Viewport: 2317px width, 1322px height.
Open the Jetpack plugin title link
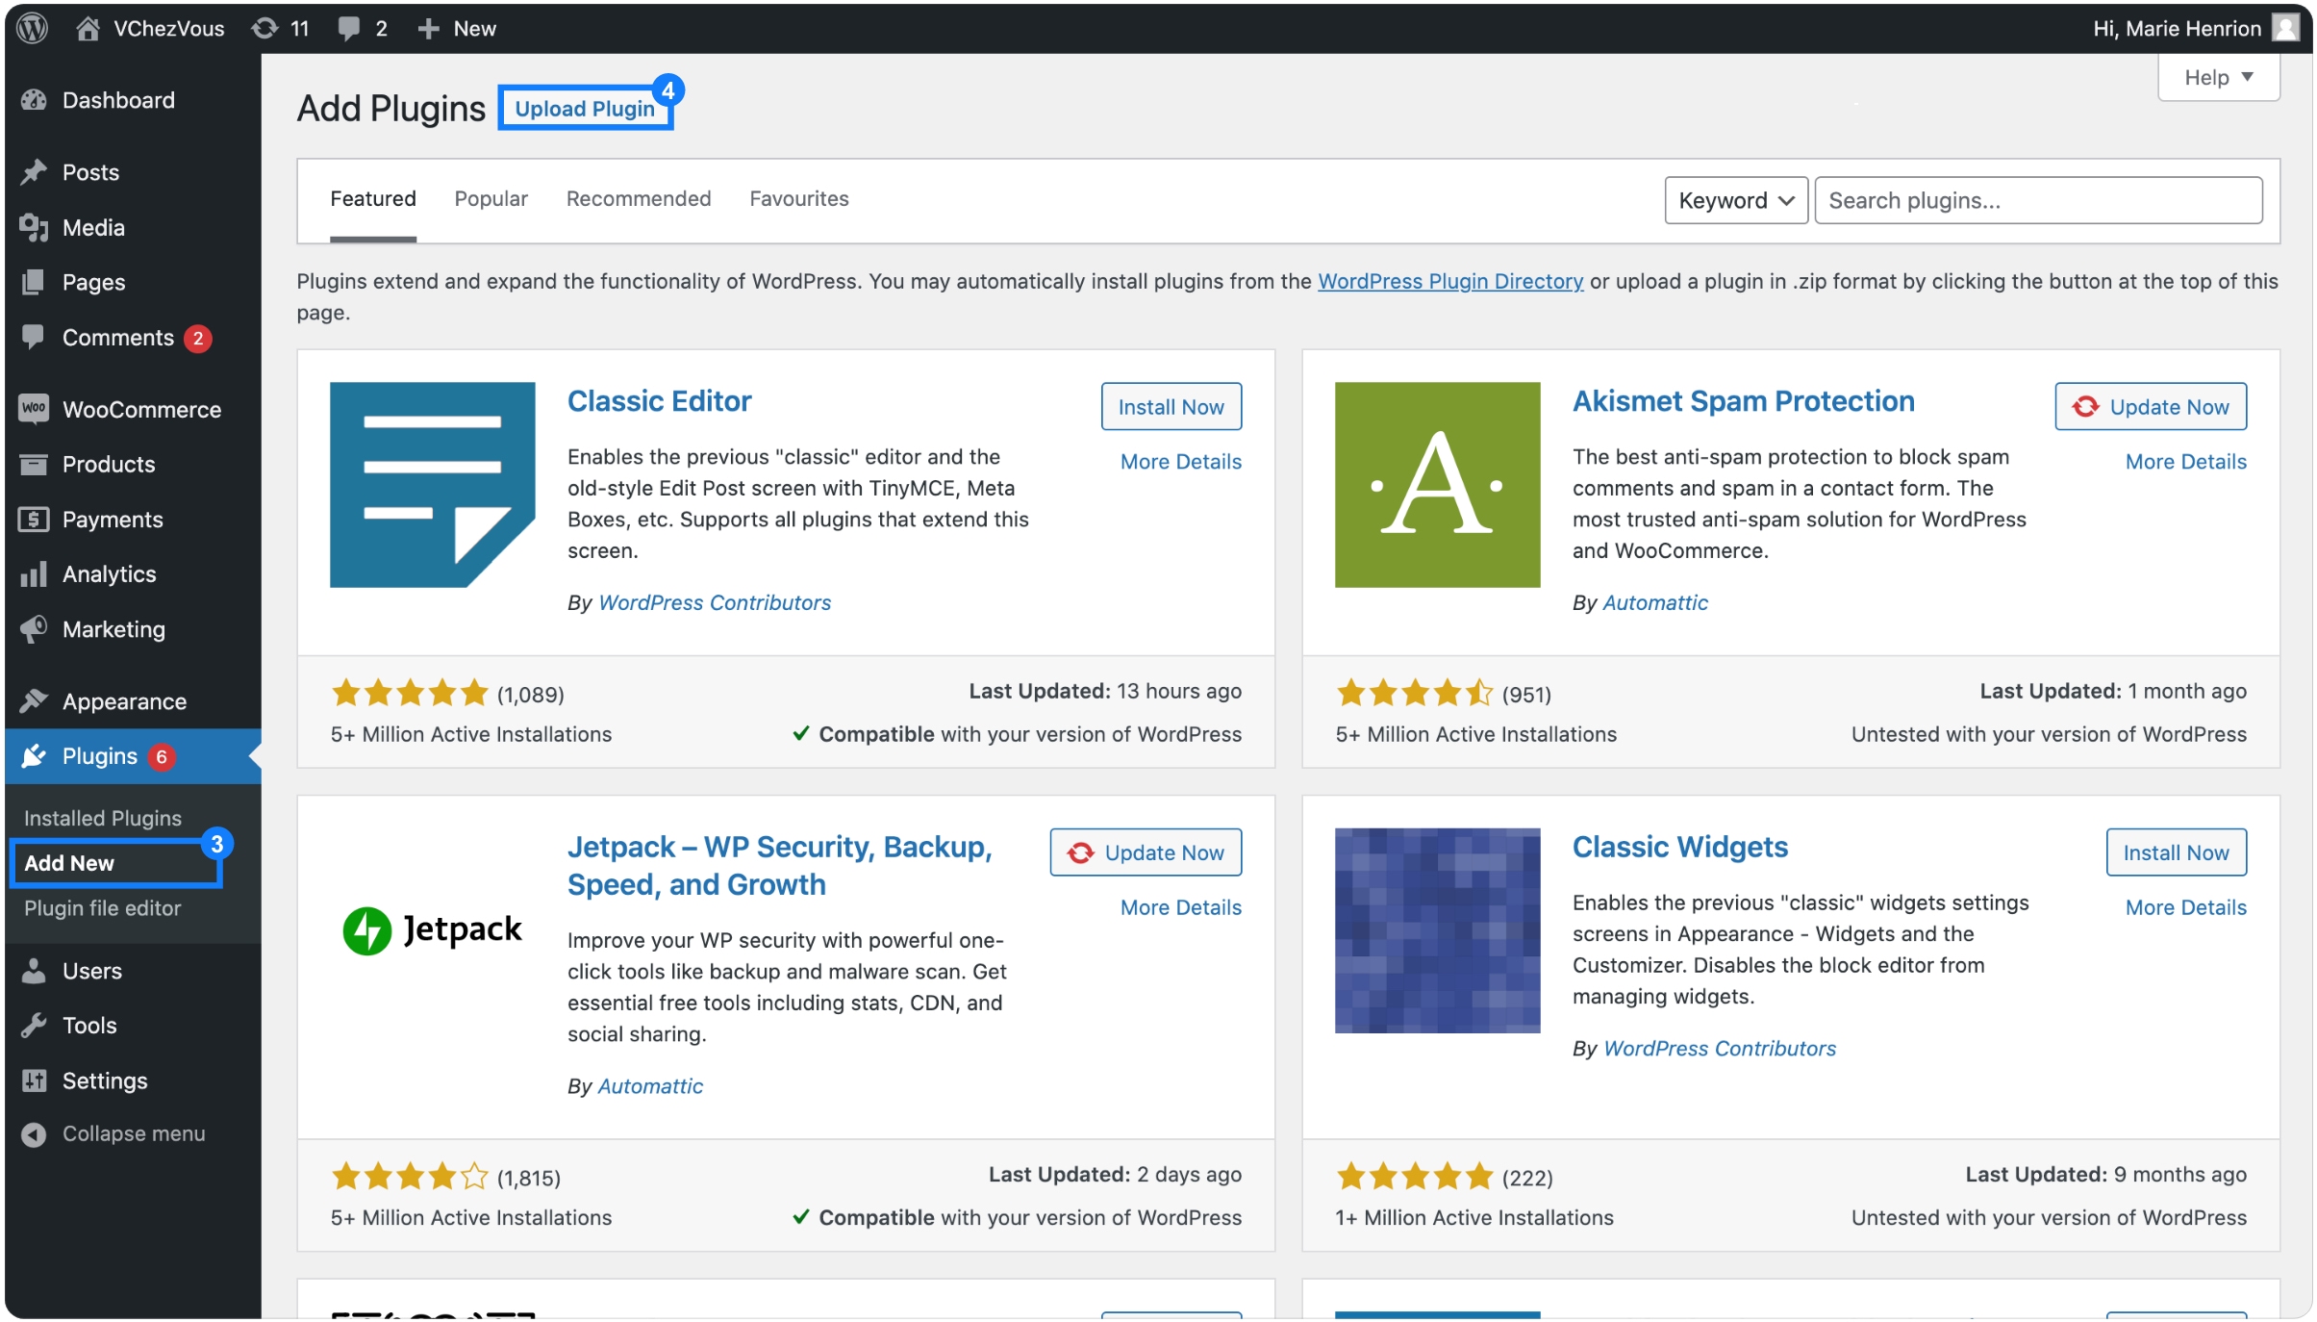point(780,865)
